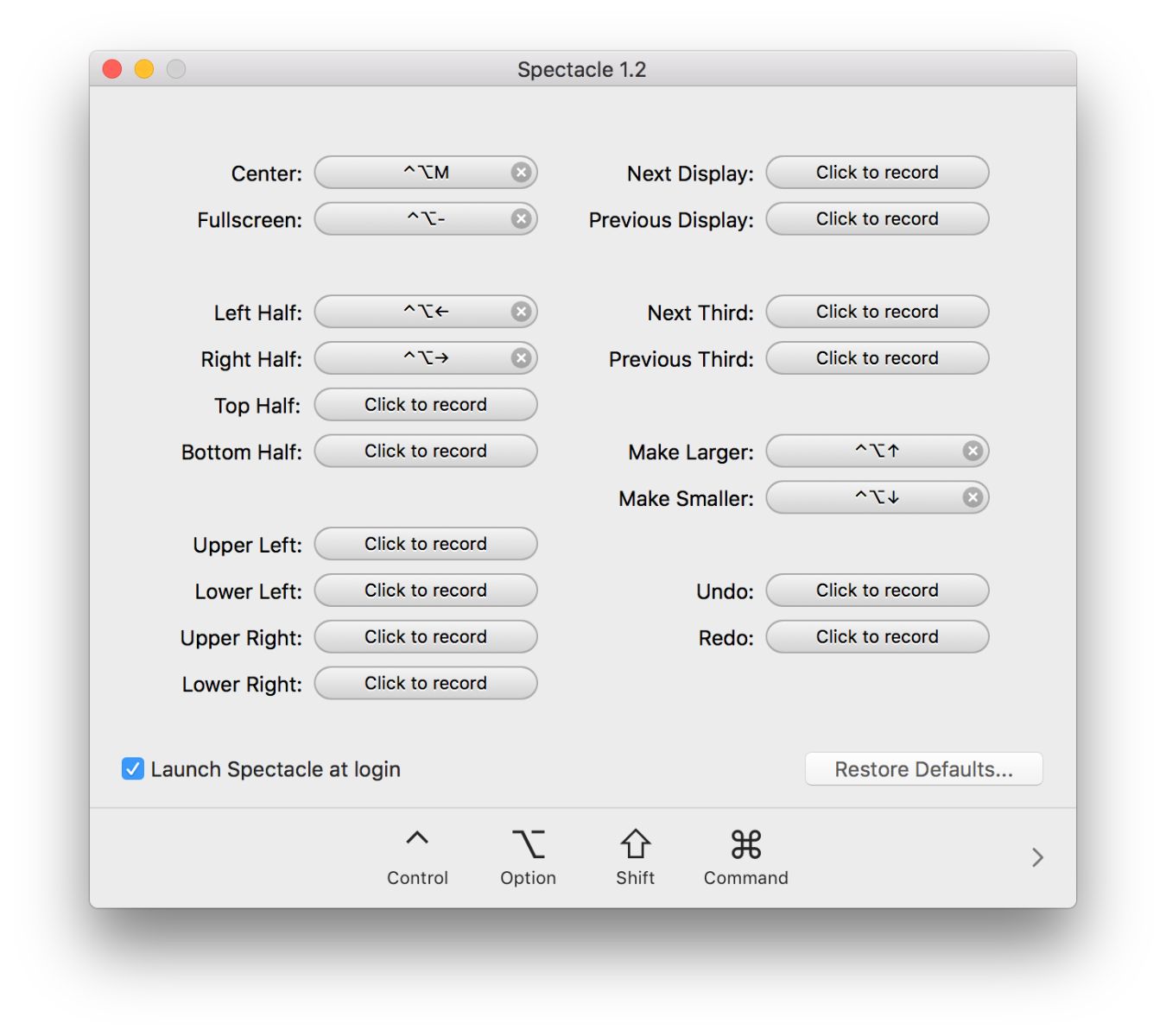Image resolution: width=1166 pixels, height=1036 pixels.
Task: Edit the Center shortcut field
Action: [415, 173]
